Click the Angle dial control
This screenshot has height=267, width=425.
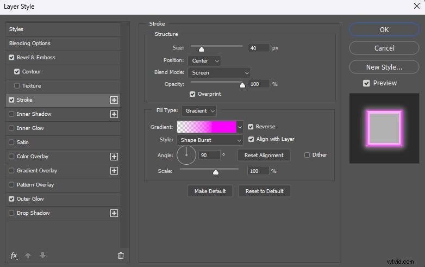(x=186, y=155)
